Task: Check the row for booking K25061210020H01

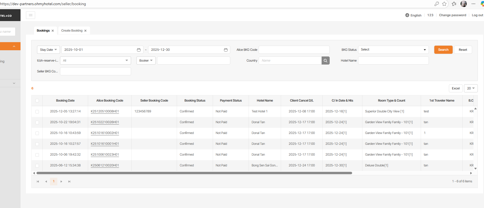Action: [37, 166]
